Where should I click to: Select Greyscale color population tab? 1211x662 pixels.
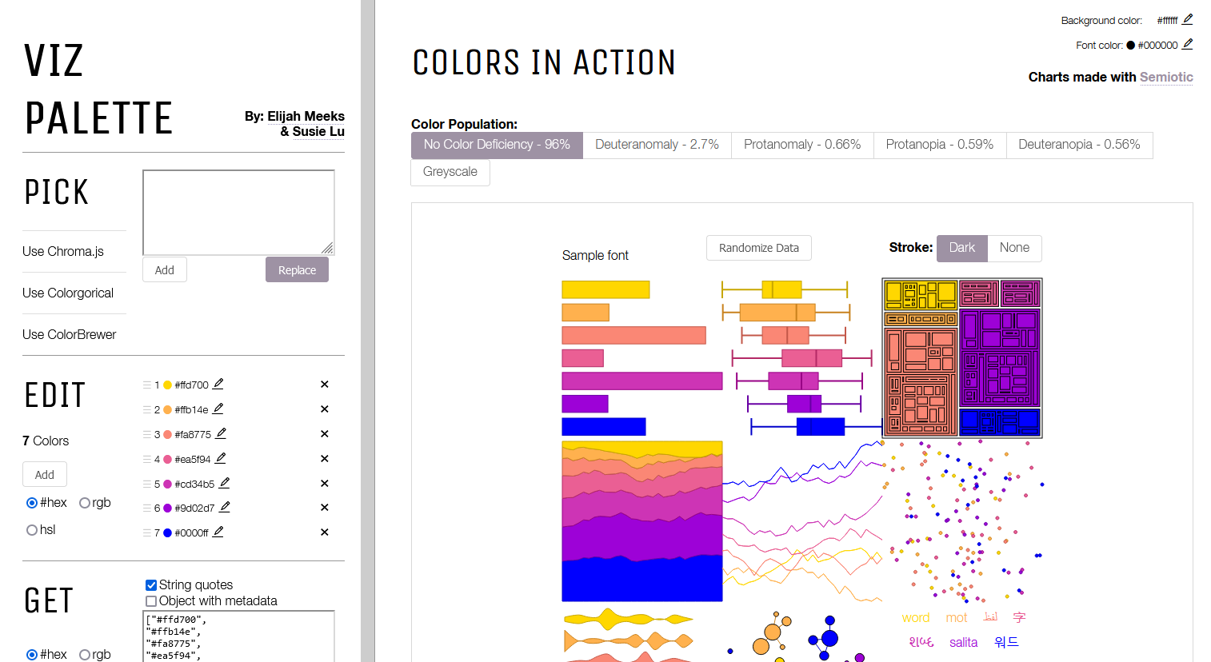point(450,172)
